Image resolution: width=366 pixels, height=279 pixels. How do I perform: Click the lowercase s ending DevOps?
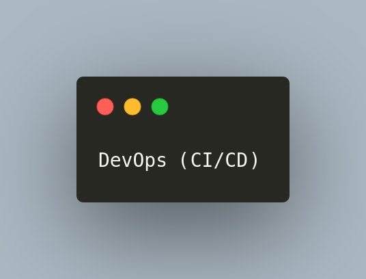point(161,161)
